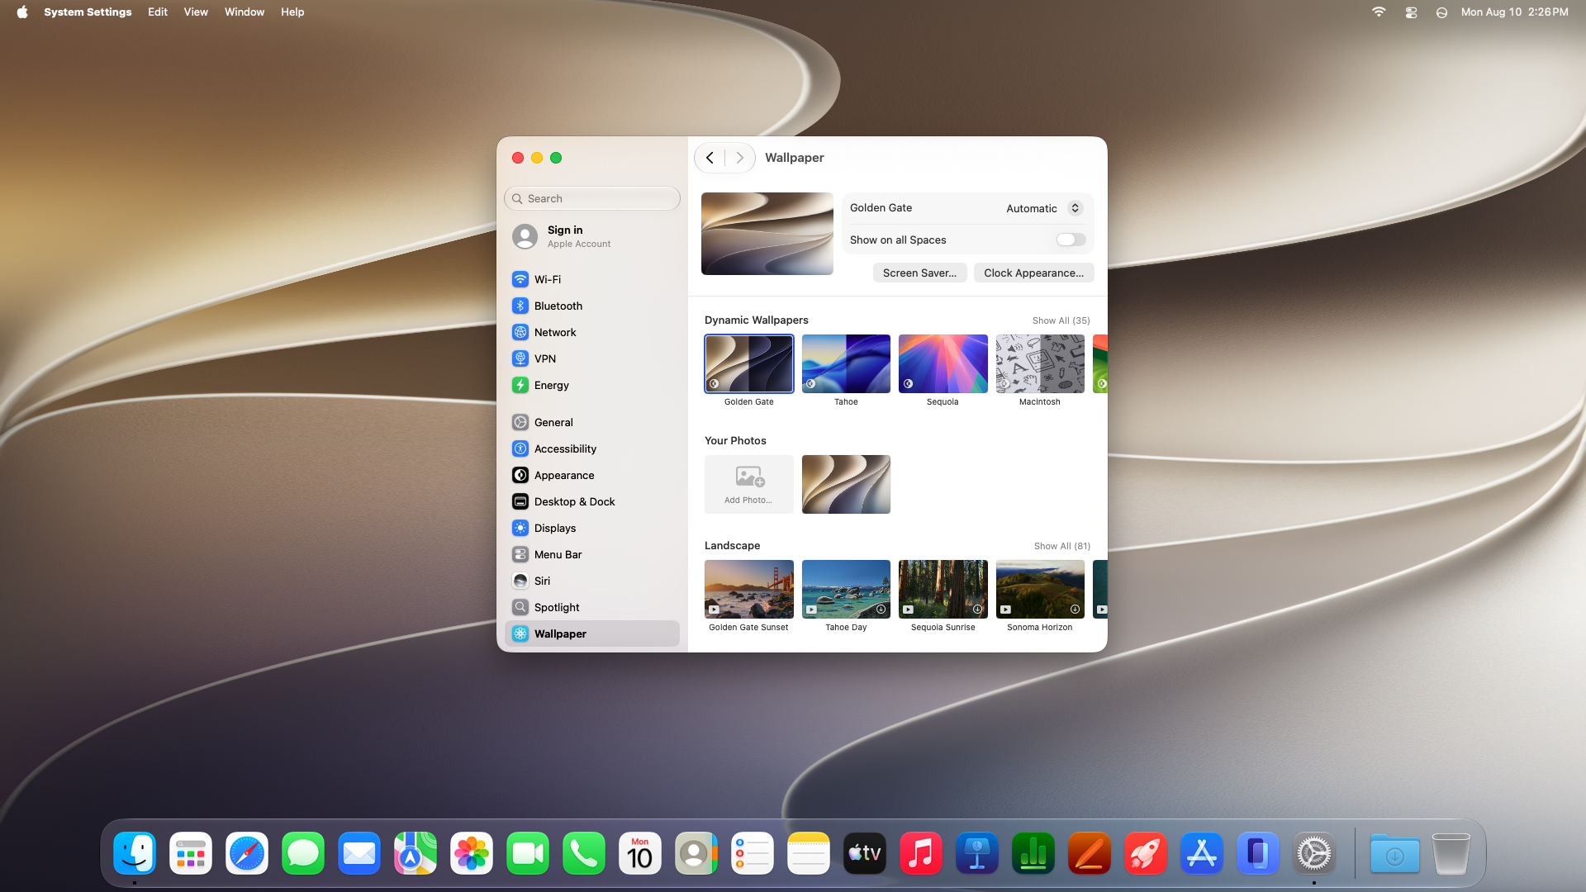Click the current wallpaper preview image
1586x892 pixels.
(x=767, y=234)
